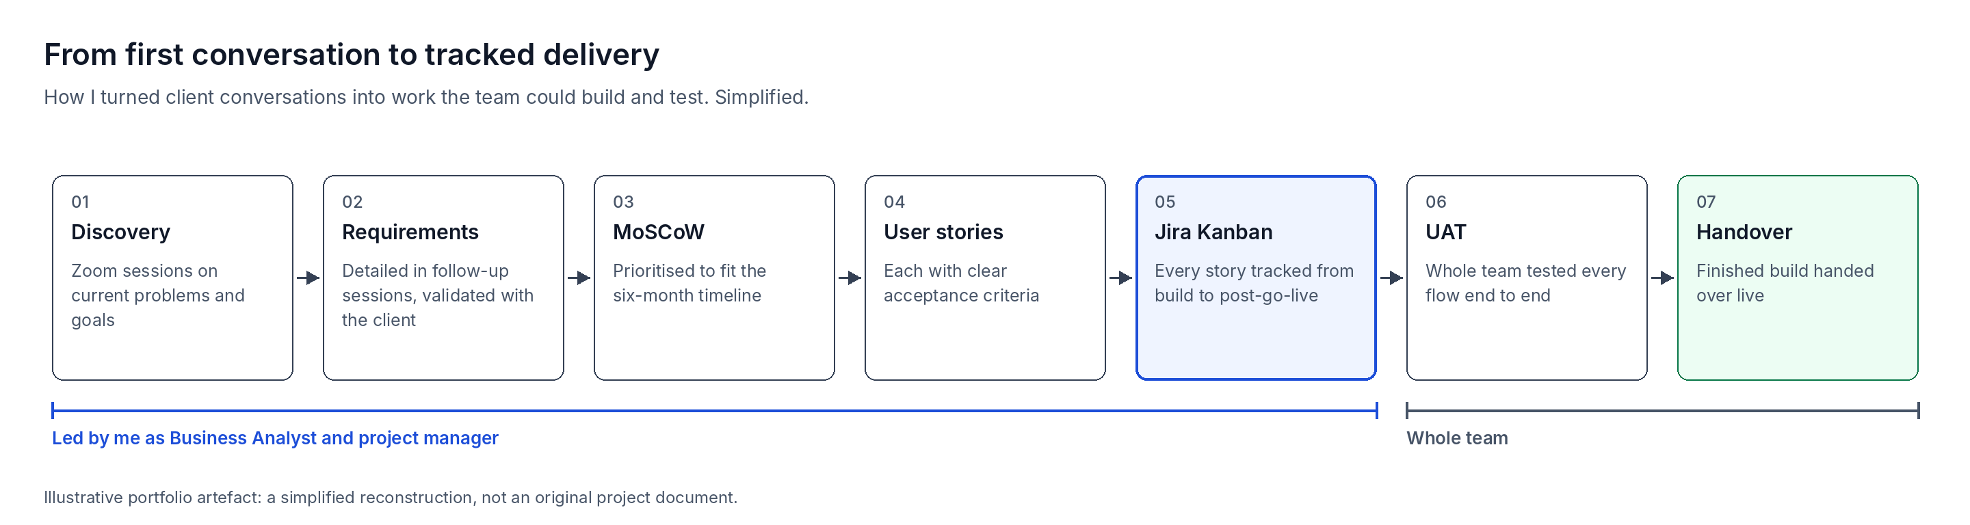Click step number "03" above MoSCoW
The height and width of the screenshot is (525, 1970).
point(623,202)
